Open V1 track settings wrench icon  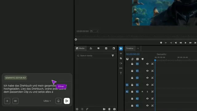pos(152,85)
